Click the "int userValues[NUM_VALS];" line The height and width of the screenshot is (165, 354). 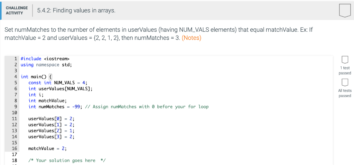click(60, 89)
